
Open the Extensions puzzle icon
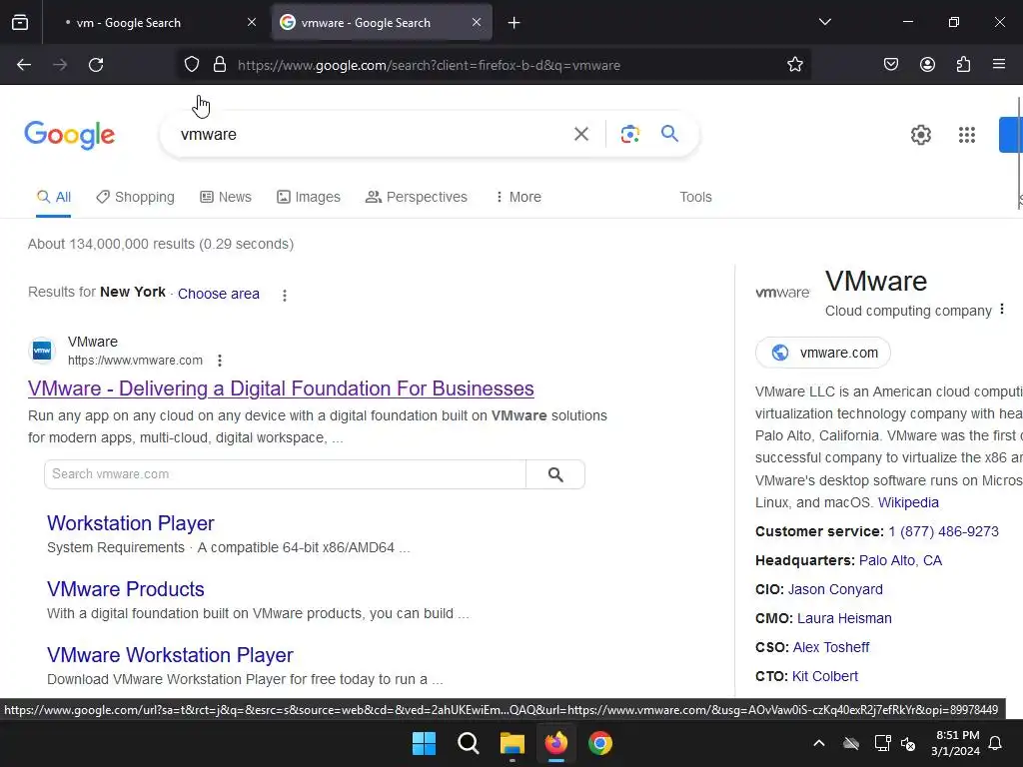tap(964, 65)
